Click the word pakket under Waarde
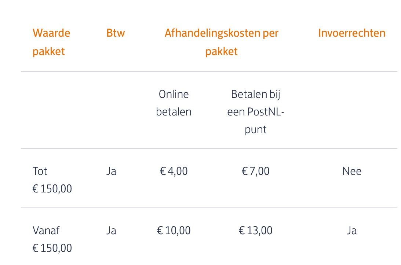The width and height of the screenshot is (401, 265). click(48, 52)
